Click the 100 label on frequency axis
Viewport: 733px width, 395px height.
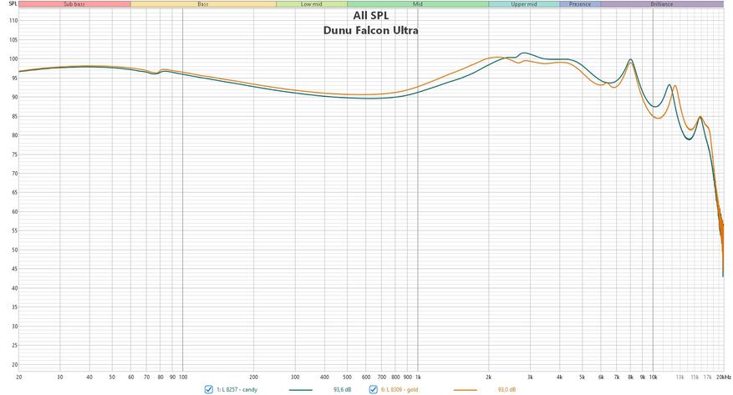pos(183,377)
